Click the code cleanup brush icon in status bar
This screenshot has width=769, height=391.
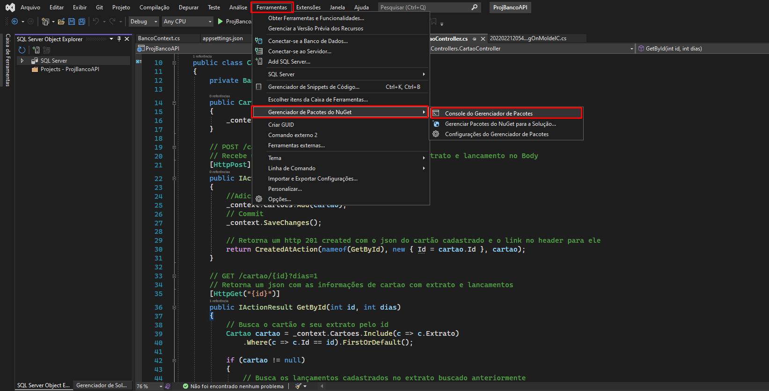point(298,386)
